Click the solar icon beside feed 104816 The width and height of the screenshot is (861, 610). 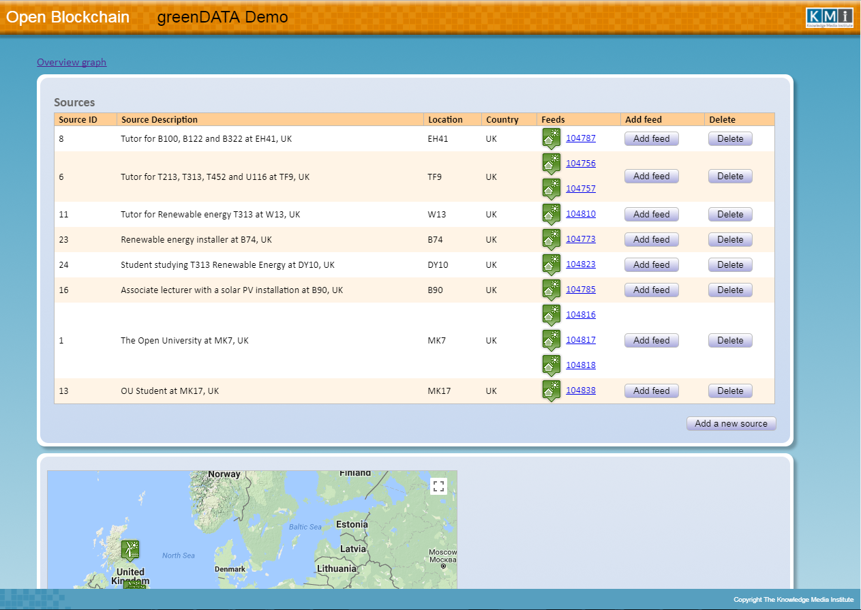click(x=551, y=315)
